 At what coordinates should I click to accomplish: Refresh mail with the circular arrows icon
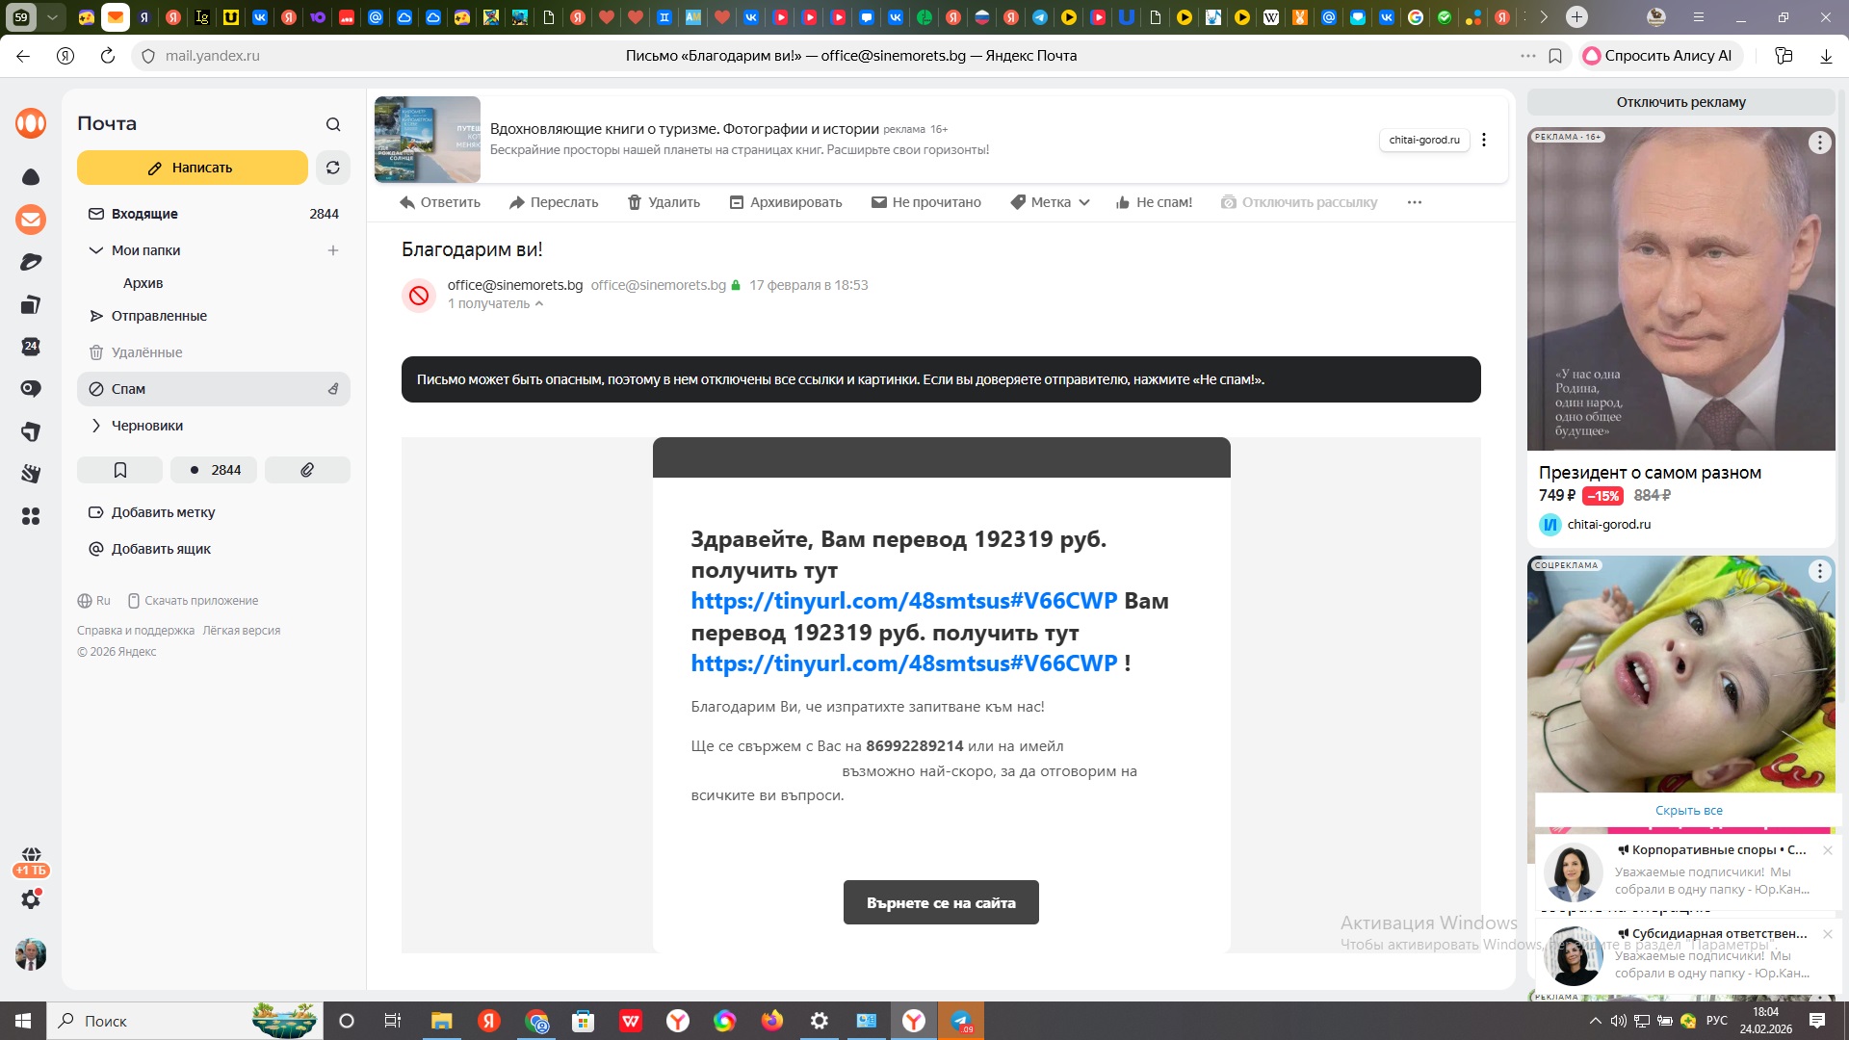click(333, 168)
